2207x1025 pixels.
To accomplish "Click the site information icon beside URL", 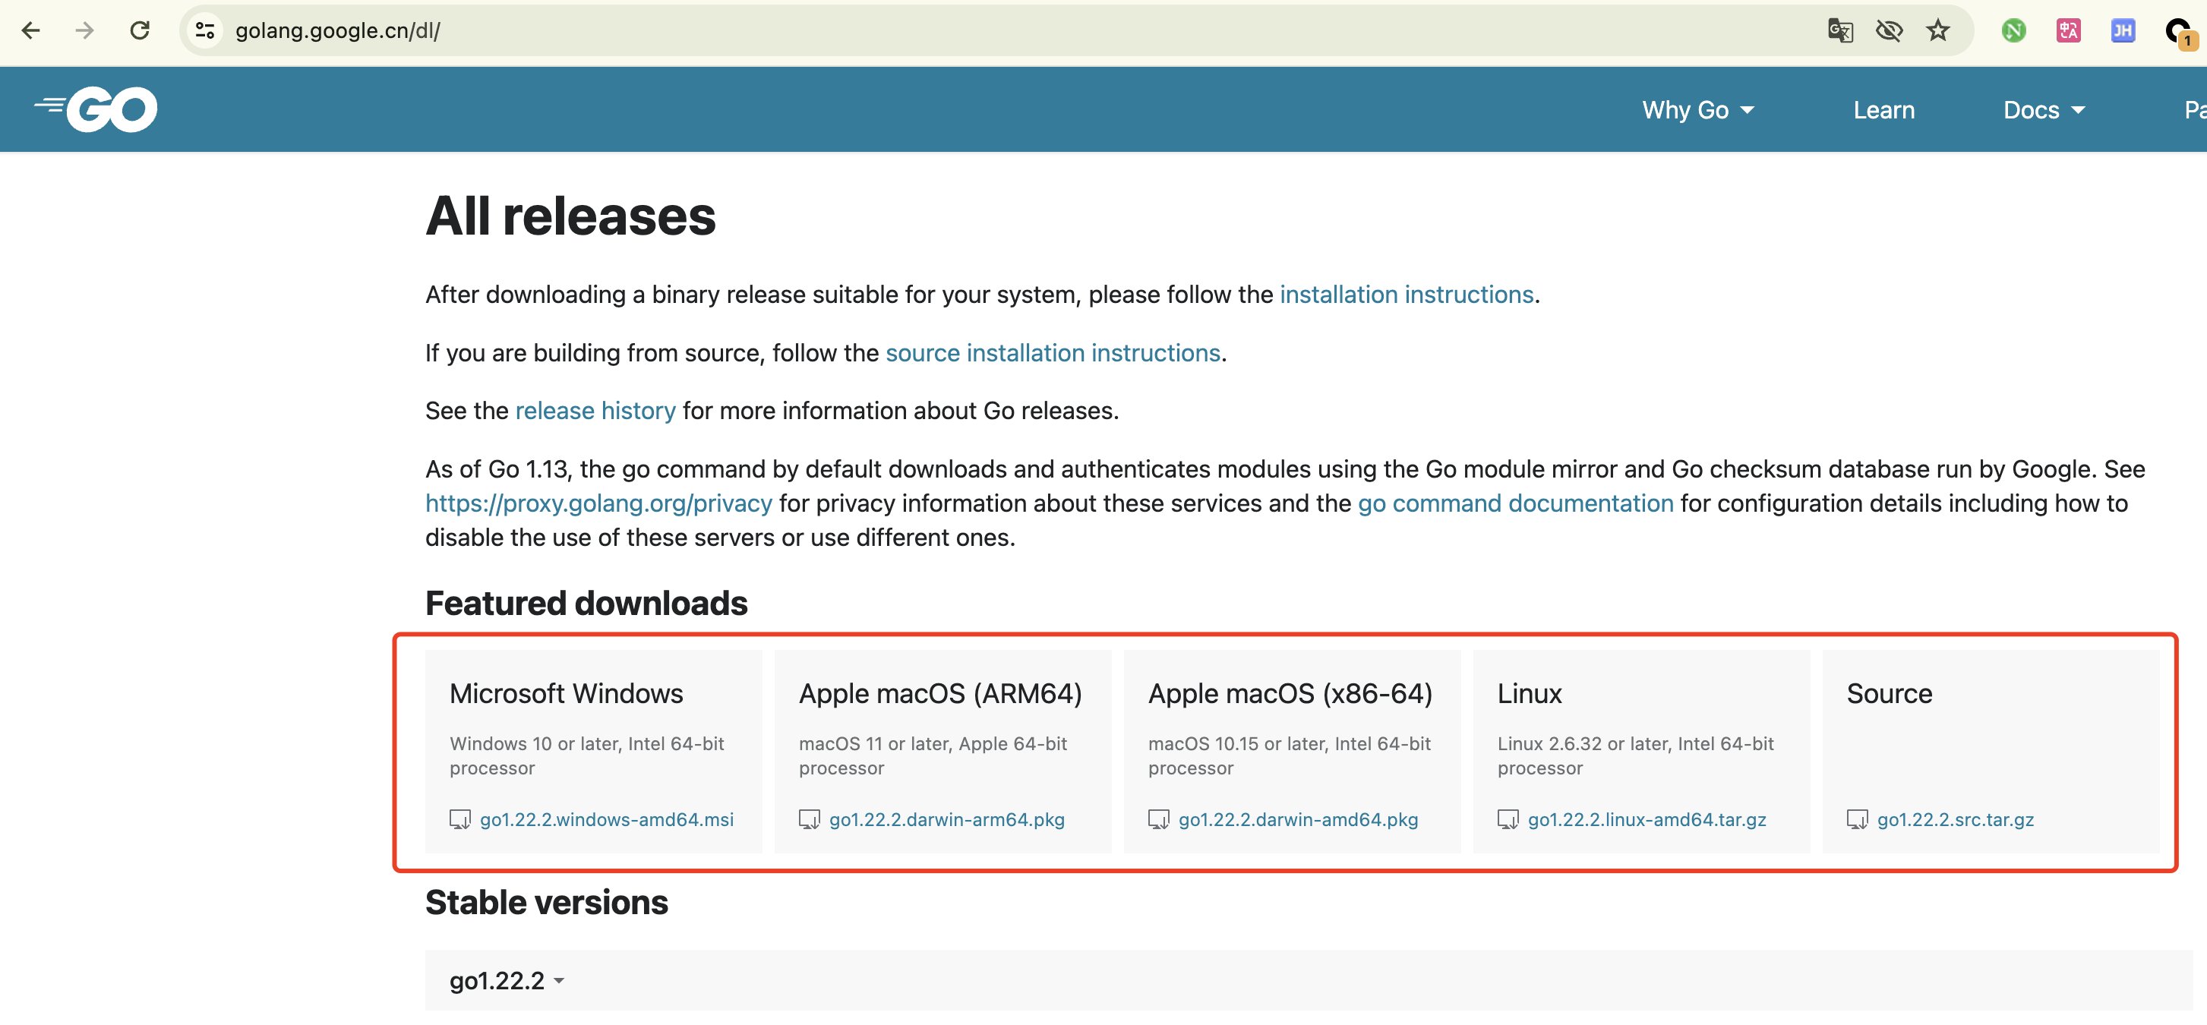I will 205,31.
